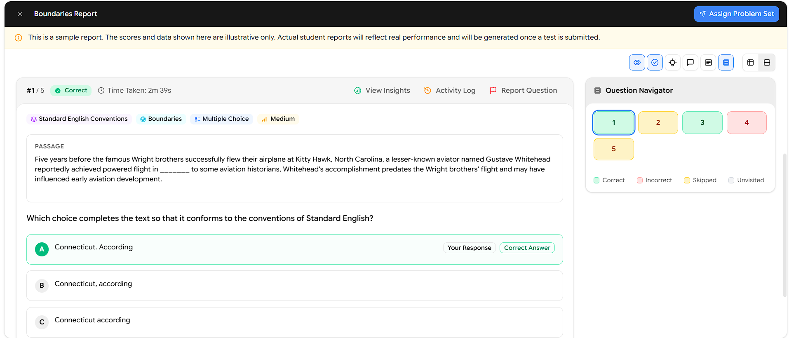Toggle the blue question navigator icon
789x338 pixels.
click(x=726, y=63)
